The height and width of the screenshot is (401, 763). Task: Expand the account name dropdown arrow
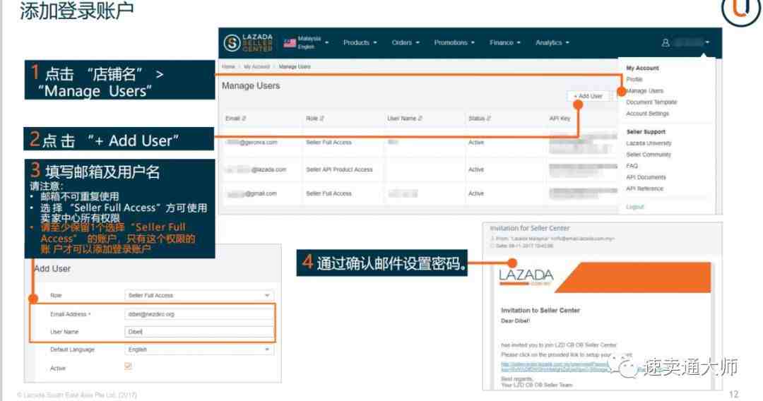(707, 42)
